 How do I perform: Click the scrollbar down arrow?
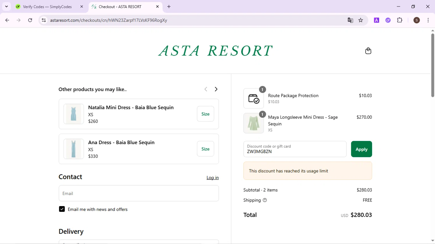(432, 241)
